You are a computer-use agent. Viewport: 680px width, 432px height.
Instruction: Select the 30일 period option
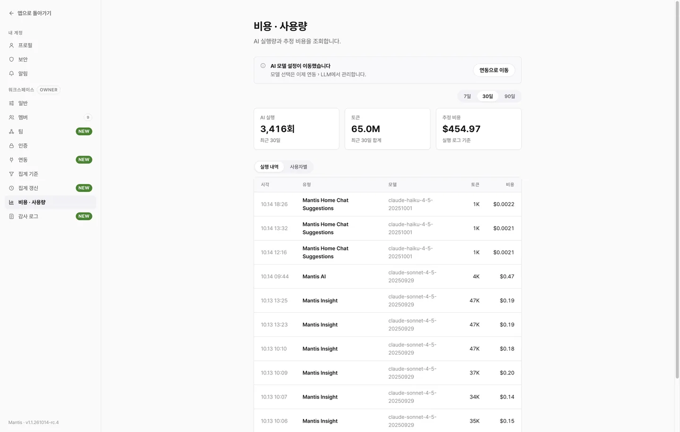[488, 96]
